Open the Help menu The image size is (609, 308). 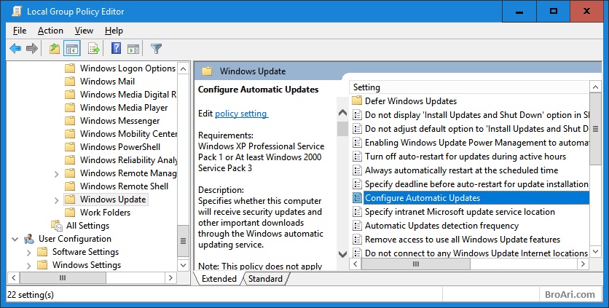[114, 31]
